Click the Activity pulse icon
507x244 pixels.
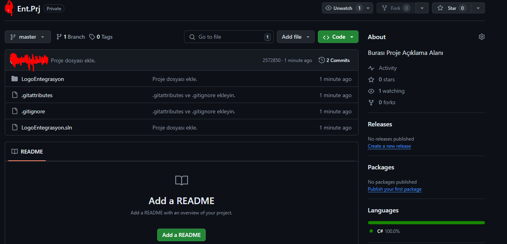pyautogui.click(x=371, y=68)
